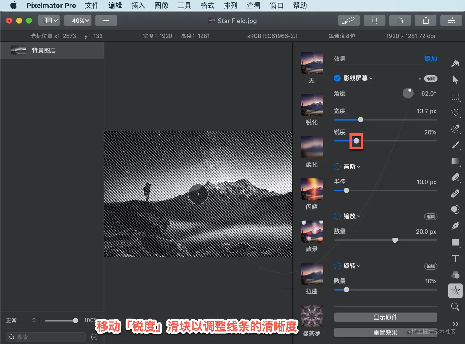Select the dashed-circle wand selection tool

(455, 129)
